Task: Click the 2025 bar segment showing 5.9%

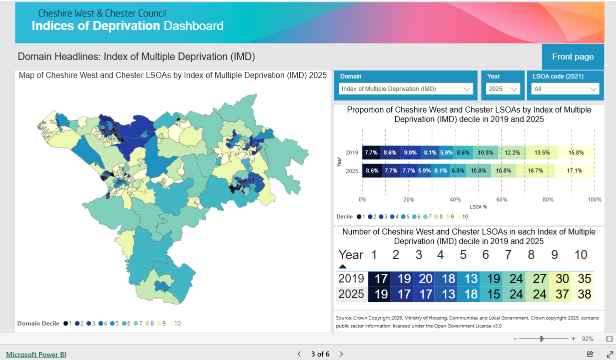Action: [425, 170]
